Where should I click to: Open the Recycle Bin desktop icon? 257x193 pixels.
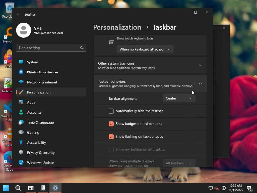[8, 10]
